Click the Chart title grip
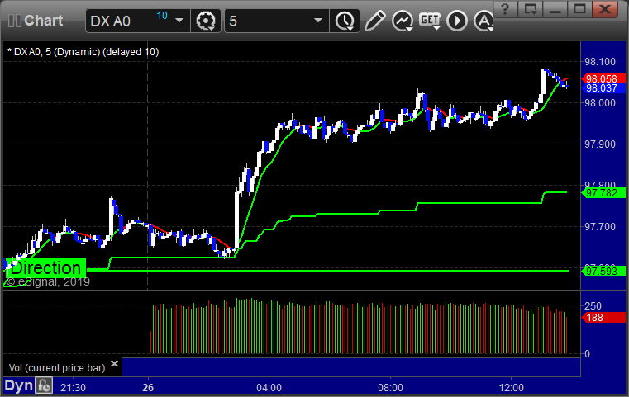The image size is (629, 397). click(x=15, y=21)
